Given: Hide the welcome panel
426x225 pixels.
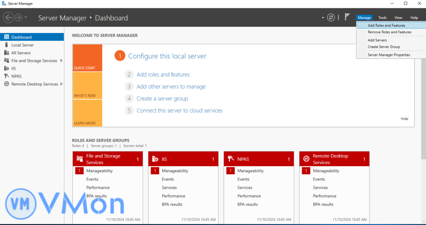Looking at the screenshot, I should [404, 119].
